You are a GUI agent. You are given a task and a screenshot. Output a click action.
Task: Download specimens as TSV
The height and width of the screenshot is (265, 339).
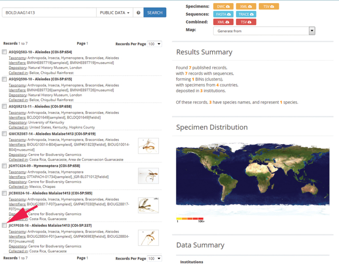(269, 6)
